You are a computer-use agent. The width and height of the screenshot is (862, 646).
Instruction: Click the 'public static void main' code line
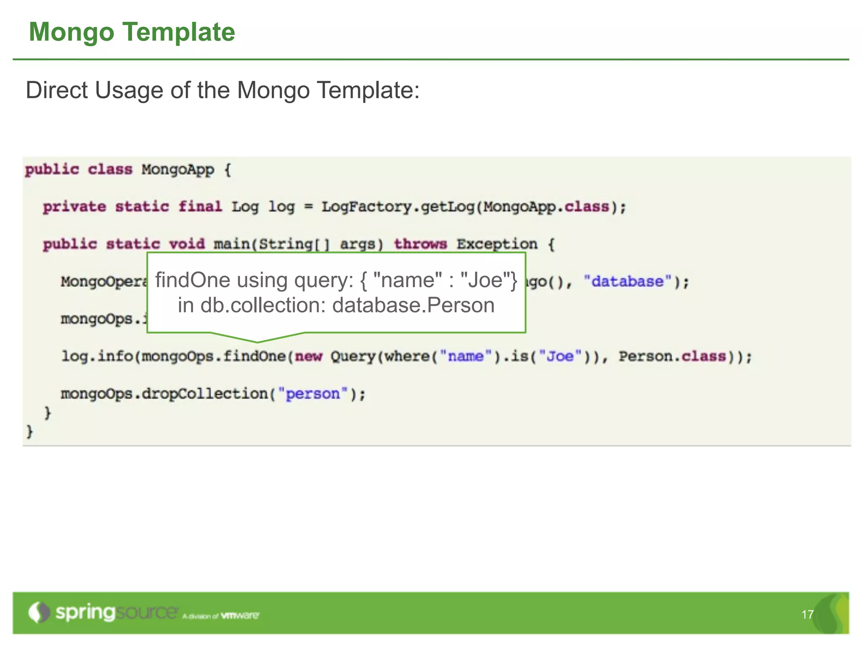[x=299, y=244]
